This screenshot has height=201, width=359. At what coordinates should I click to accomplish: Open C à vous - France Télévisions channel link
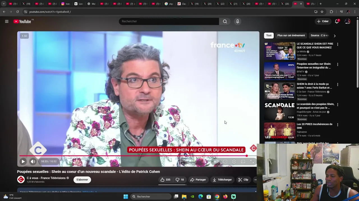[x=46, y=178]
